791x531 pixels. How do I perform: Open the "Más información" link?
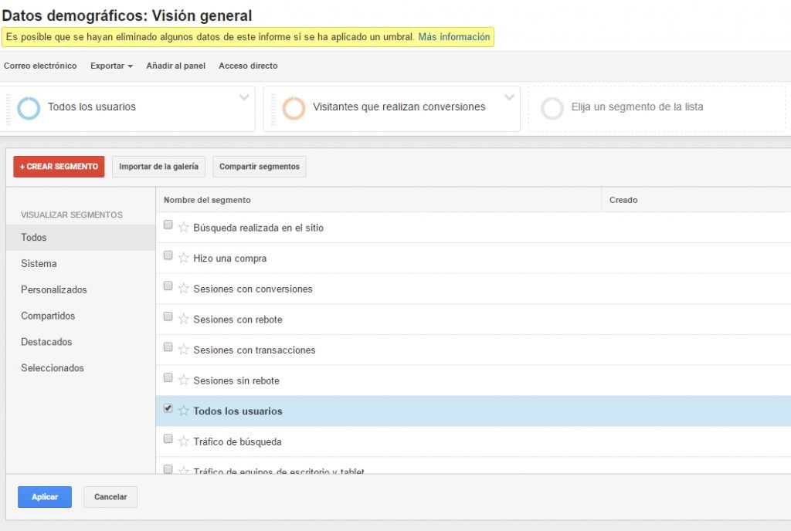click(454, 36)
